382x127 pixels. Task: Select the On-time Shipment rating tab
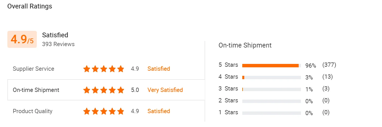[36, 90]
